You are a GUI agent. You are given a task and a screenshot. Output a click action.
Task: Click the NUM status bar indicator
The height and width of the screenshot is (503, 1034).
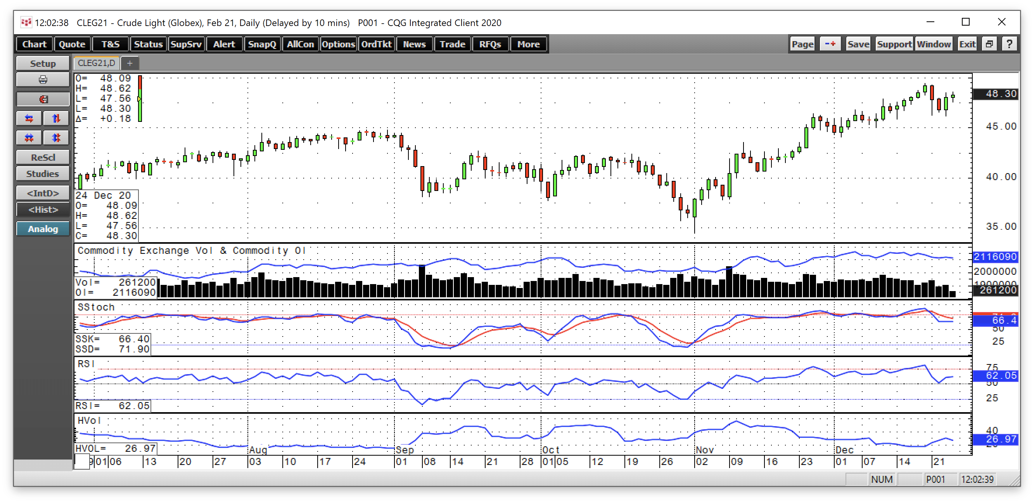[x=882, y=479]
